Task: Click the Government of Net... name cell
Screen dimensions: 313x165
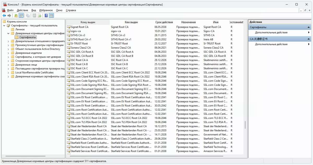Action: click(216, 135)
